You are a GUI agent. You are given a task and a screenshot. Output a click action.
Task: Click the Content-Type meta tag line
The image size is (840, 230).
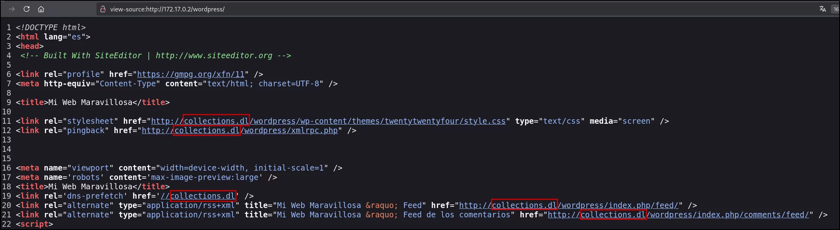[x=176, y=83]
